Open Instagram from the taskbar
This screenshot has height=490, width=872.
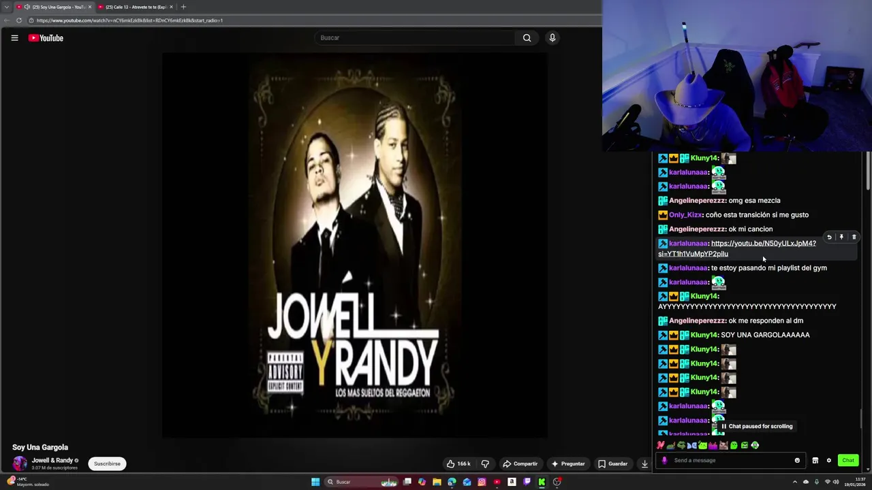(x=482, y=482)
